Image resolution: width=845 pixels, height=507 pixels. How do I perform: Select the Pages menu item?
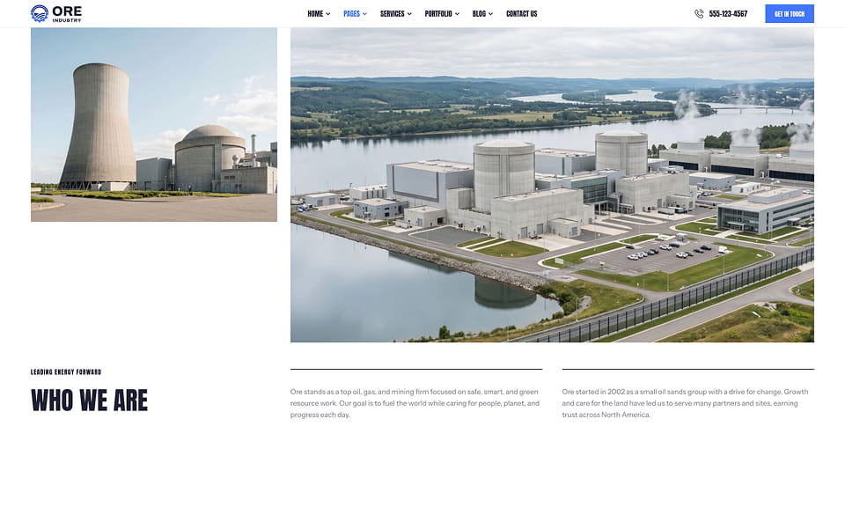pyautogui.click(x=351, y=14)
